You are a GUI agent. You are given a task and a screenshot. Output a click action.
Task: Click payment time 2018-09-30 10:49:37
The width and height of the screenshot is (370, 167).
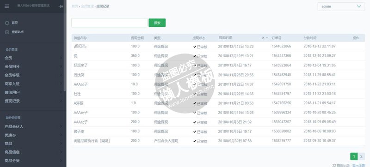tap(320, 141)
